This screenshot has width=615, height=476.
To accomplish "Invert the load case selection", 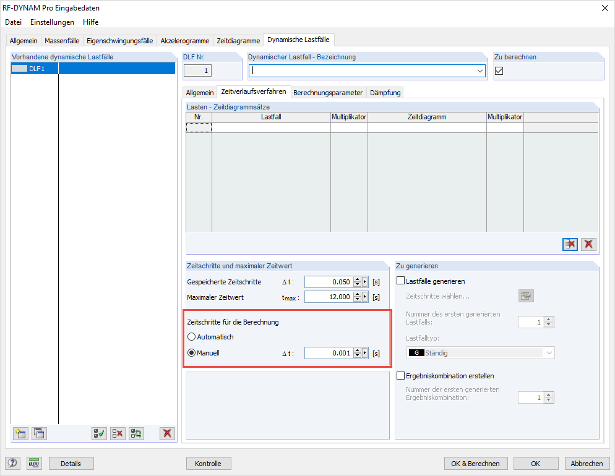I will (x=137, y=433).
